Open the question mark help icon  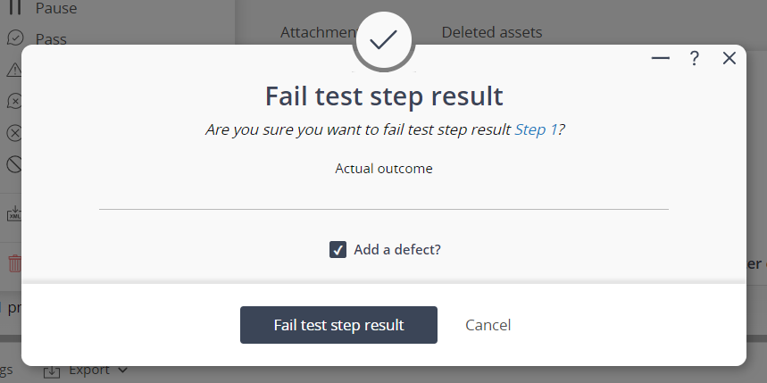click(694, 58)
